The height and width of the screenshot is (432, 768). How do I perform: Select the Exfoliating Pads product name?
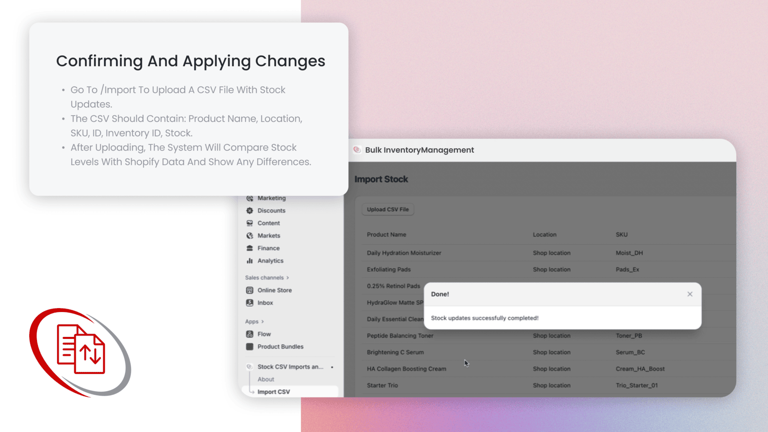tap(389, 270)
